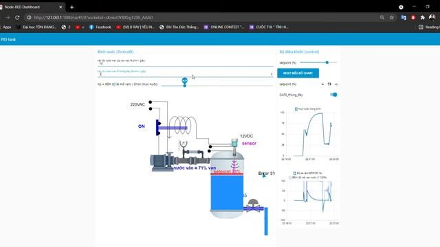Click the media control circle icon in title bar
Viewport: 440px width, 247px height.
tap(401, 7)
